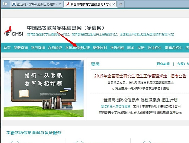Click 图像校对 in the nav bar
This screenshot has height=143, width=189.
click(x=100, y=48)
